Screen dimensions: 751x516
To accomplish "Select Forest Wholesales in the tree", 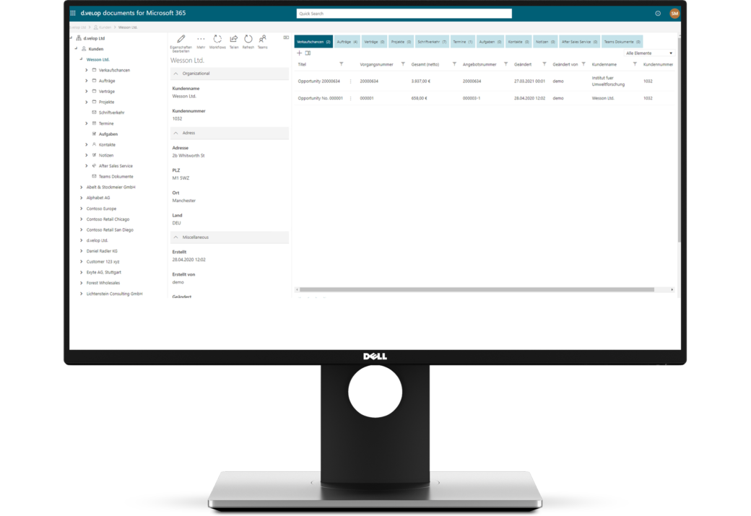I will click(x=103, y=283).
